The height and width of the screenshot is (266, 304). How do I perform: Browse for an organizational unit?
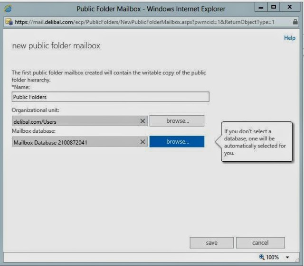177,121
